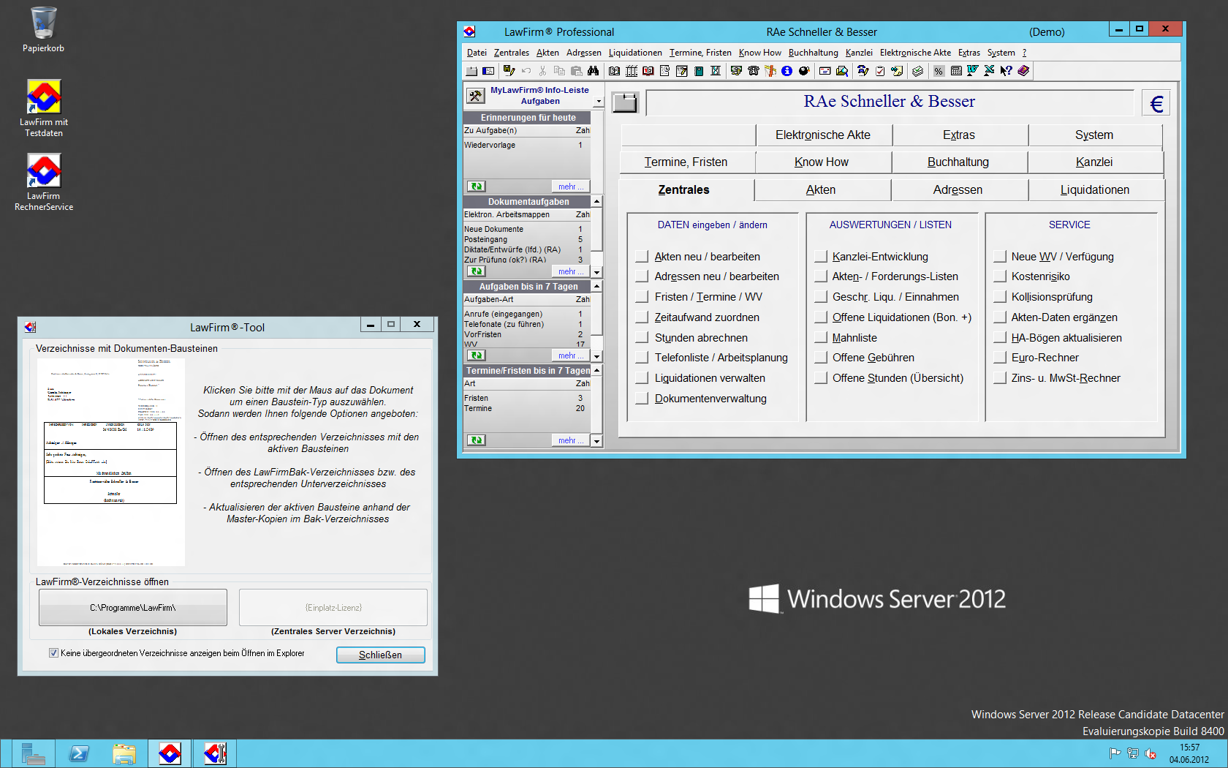The height and width of the screenshot is (768, 1228).
Task: Check the 'Akten neu / bearbeiten' box
Action: coord(642,257)
